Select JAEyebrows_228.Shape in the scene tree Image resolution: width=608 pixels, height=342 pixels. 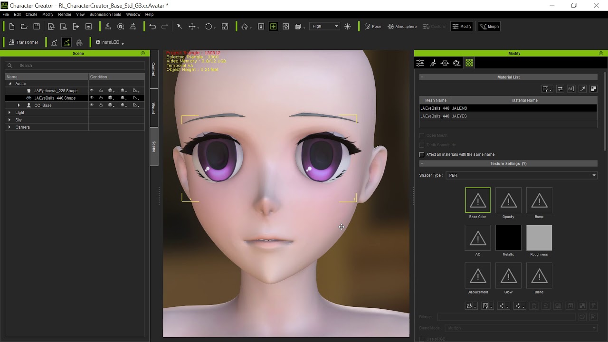coord(56,91)
